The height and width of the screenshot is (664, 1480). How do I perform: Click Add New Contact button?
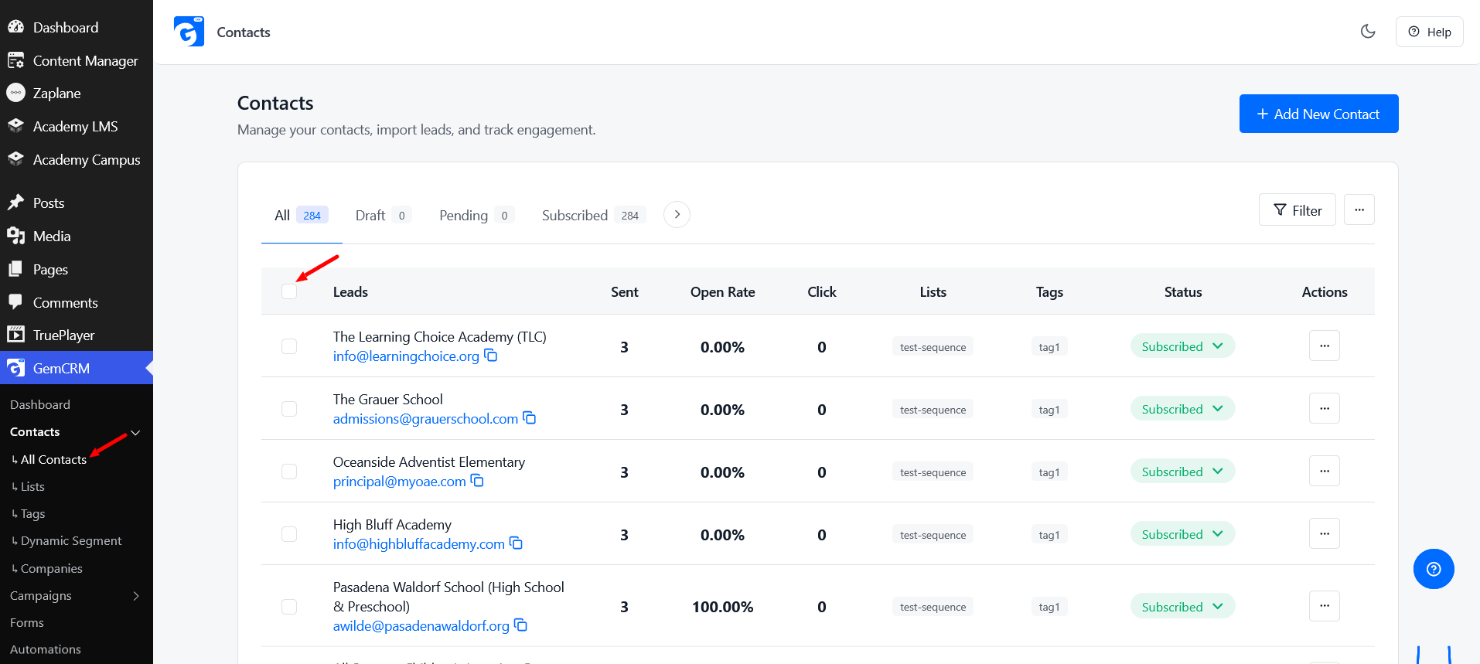pos(1318,114)
